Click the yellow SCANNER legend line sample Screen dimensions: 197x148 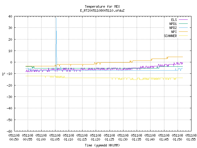point(183,36)
